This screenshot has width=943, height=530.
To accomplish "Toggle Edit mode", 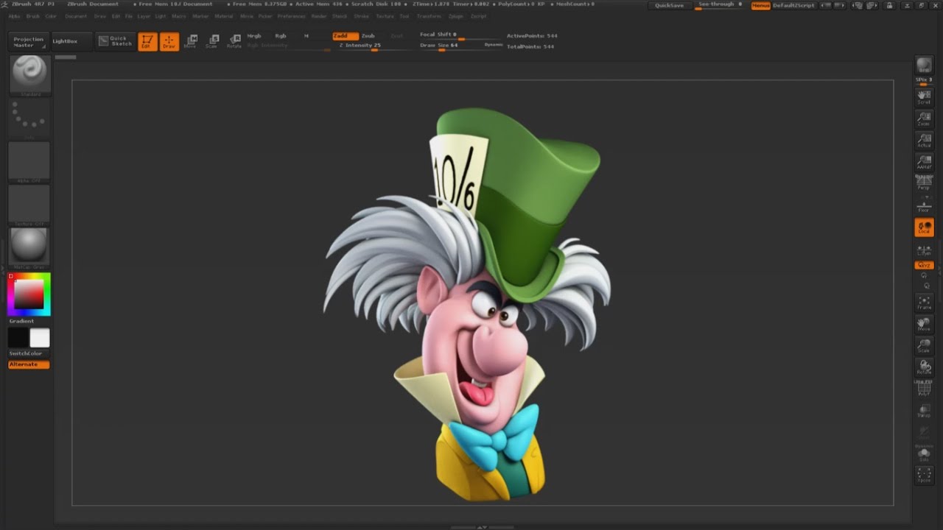I will [147, 41].
